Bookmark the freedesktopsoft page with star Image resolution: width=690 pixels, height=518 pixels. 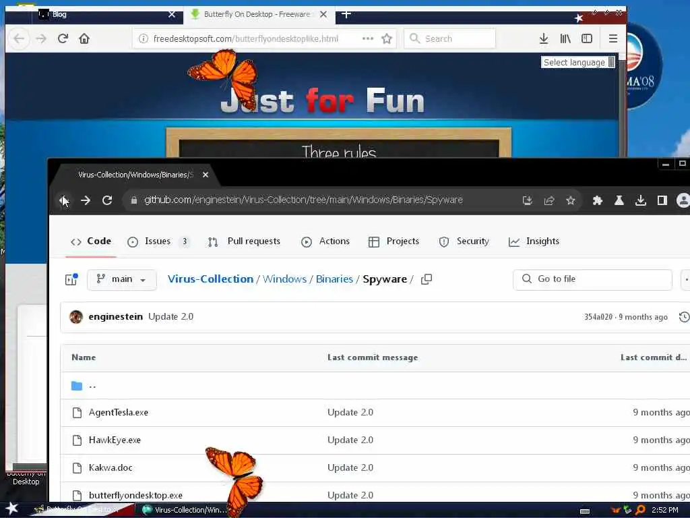coord(387,38)
